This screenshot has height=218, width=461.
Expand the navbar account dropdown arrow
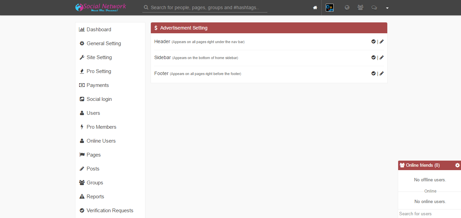(387, 8)
